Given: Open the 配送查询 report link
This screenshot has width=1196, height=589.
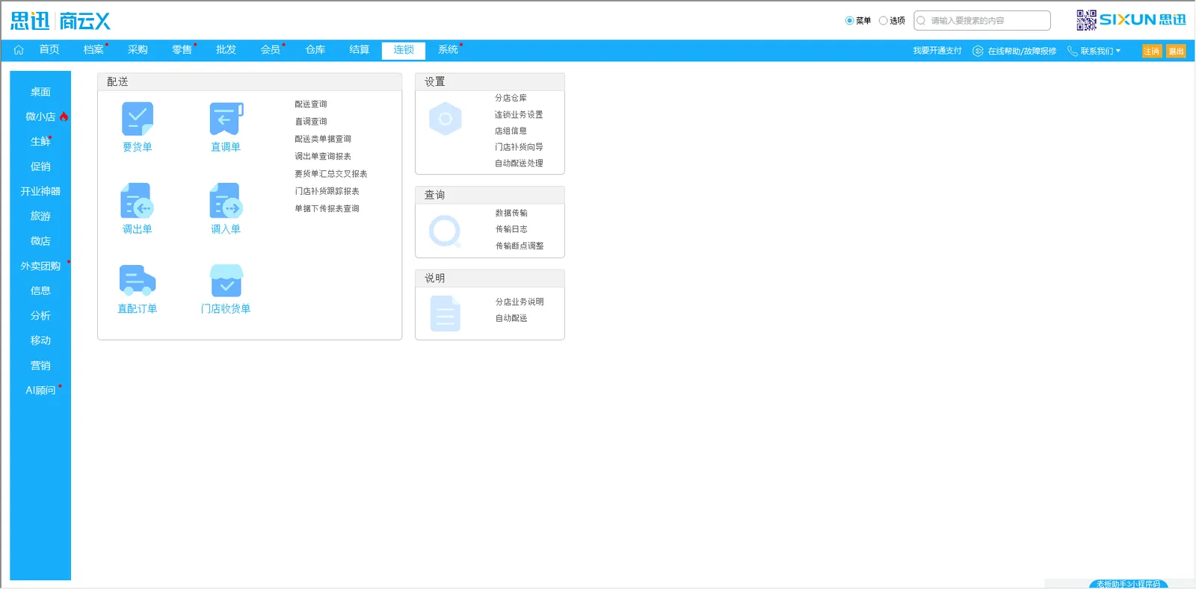Looking at the screenshot, I should [311, 105].
